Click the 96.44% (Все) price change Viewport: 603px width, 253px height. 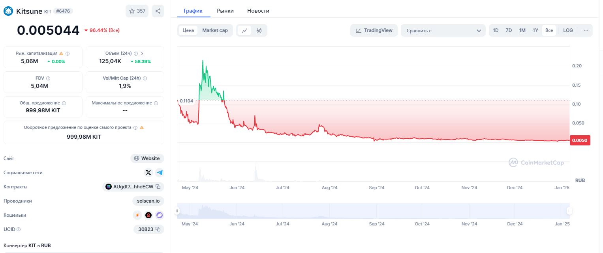point(102,30)
